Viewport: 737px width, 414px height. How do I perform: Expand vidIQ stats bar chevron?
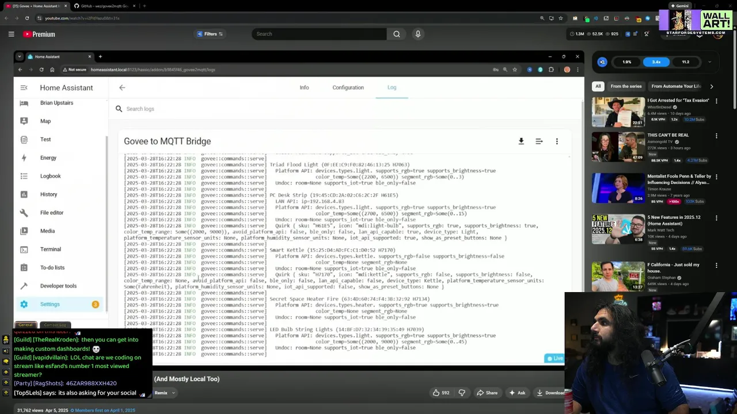(x=709, y=62)
